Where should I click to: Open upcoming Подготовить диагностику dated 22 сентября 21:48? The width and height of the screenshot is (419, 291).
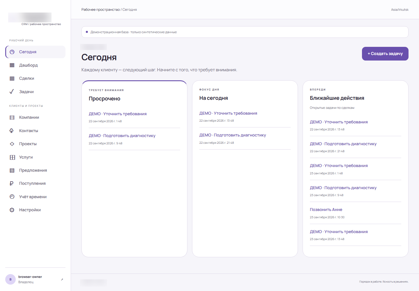pos(343,144)
